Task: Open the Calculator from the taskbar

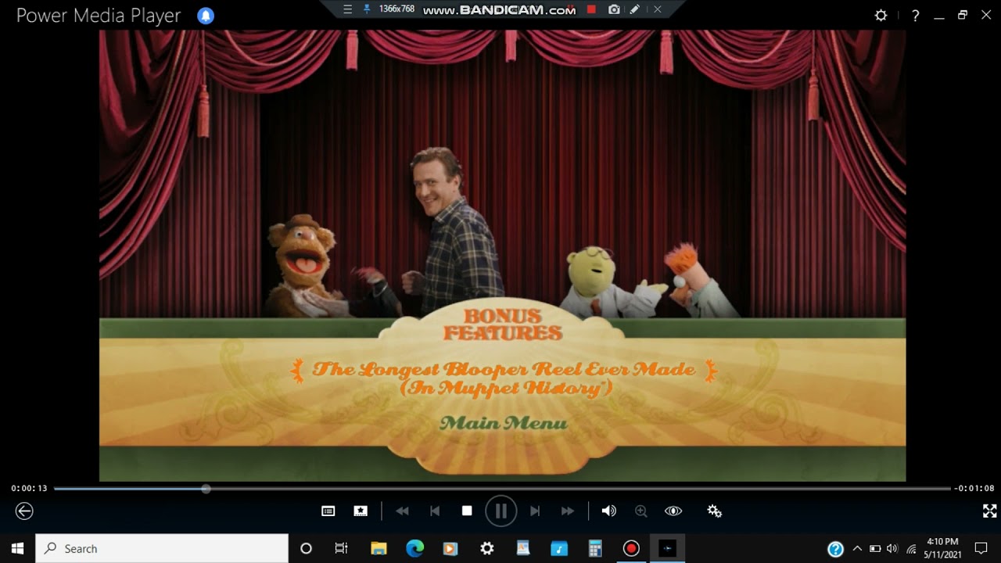Action: pyautogui.click(x=595, y=548)
